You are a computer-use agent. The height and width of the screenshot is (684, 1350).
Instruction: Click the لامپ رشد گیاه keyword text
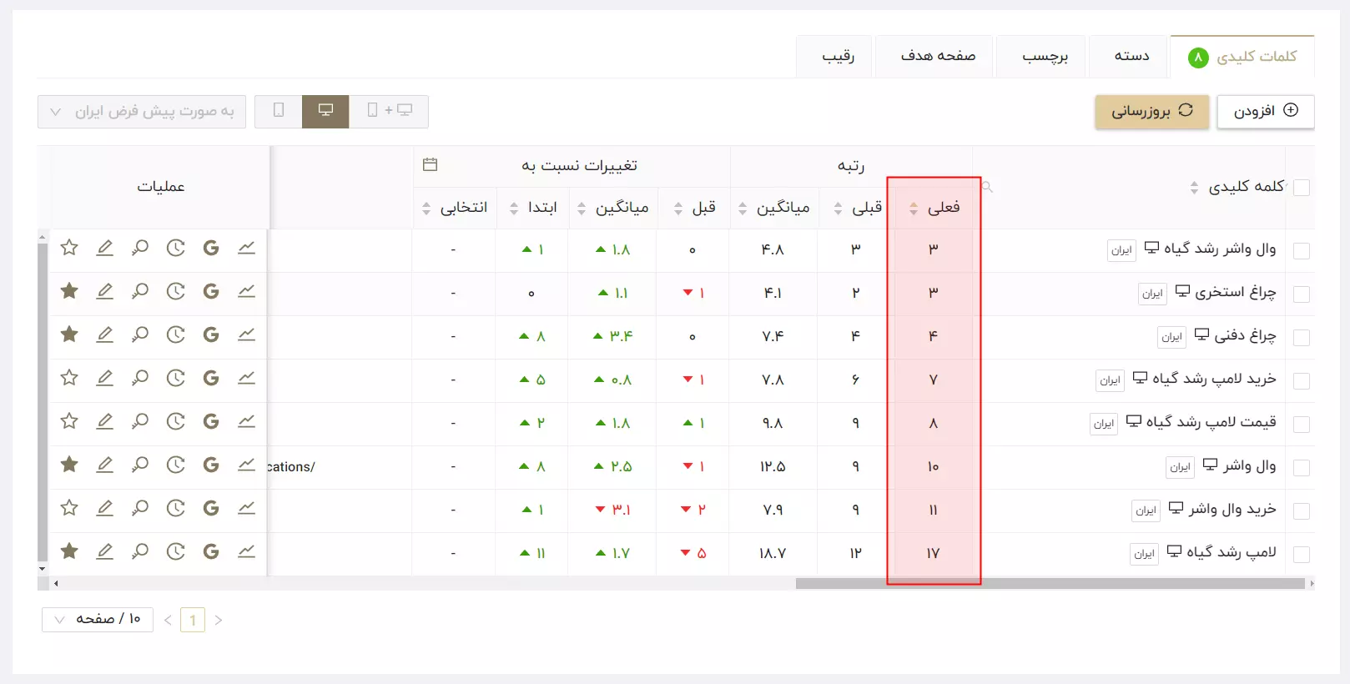pyautogui.click(x=1232, y=552)
